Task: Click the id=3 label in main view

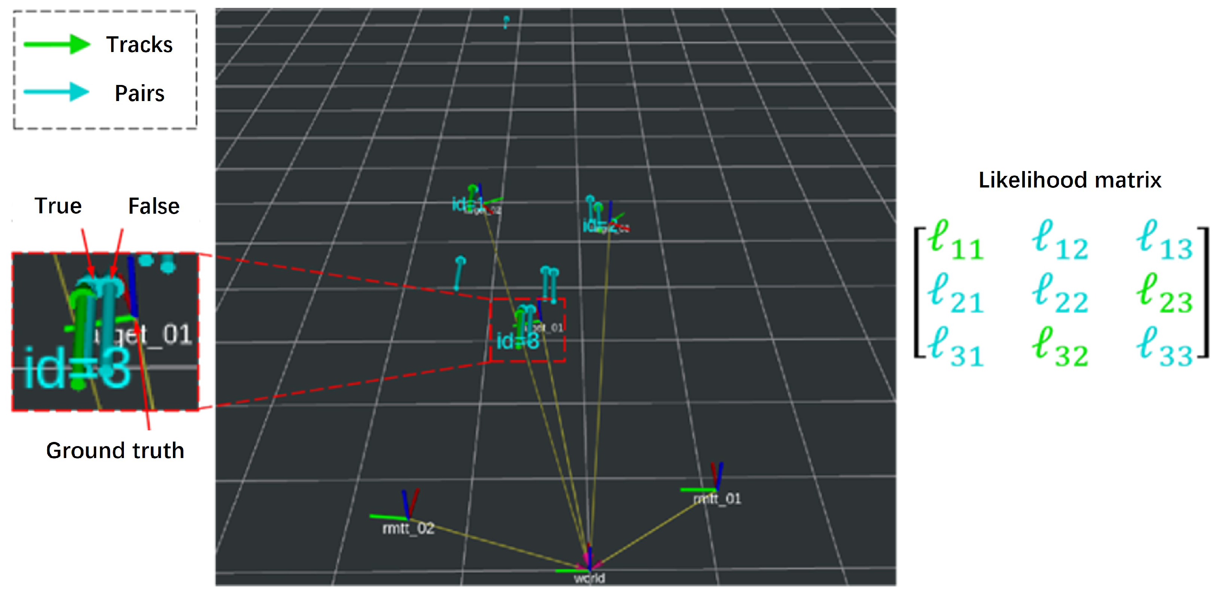Action: [517, 341]
